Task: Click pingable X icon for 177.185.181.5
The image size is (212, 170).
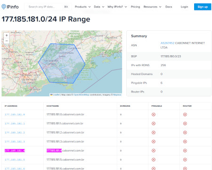Action: [x=154, y=160]
